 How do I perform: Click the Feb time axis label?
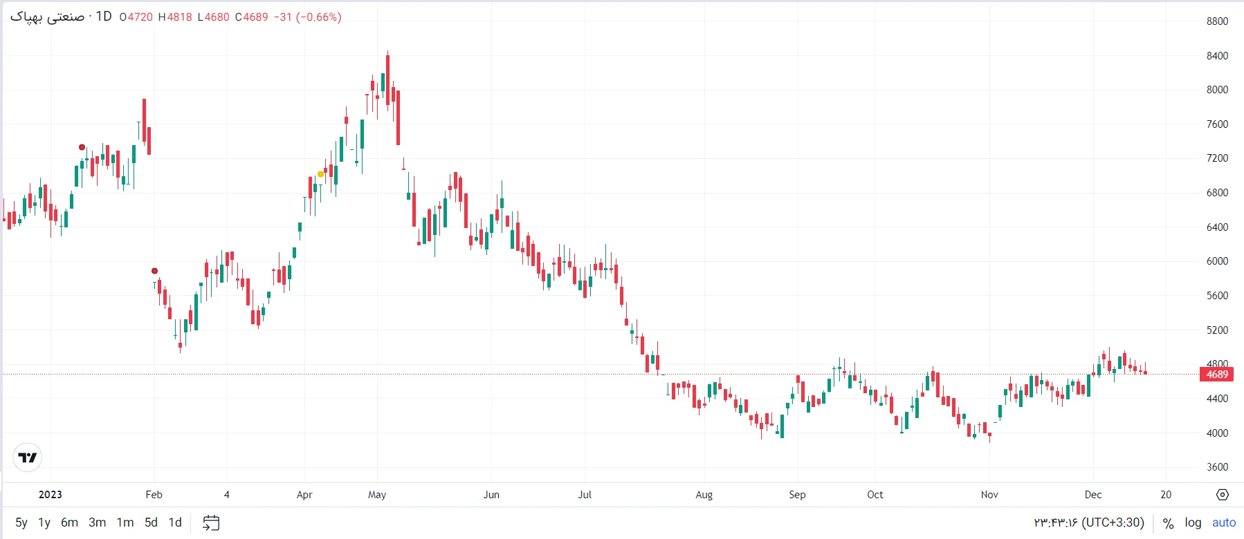tap(154, 495)
